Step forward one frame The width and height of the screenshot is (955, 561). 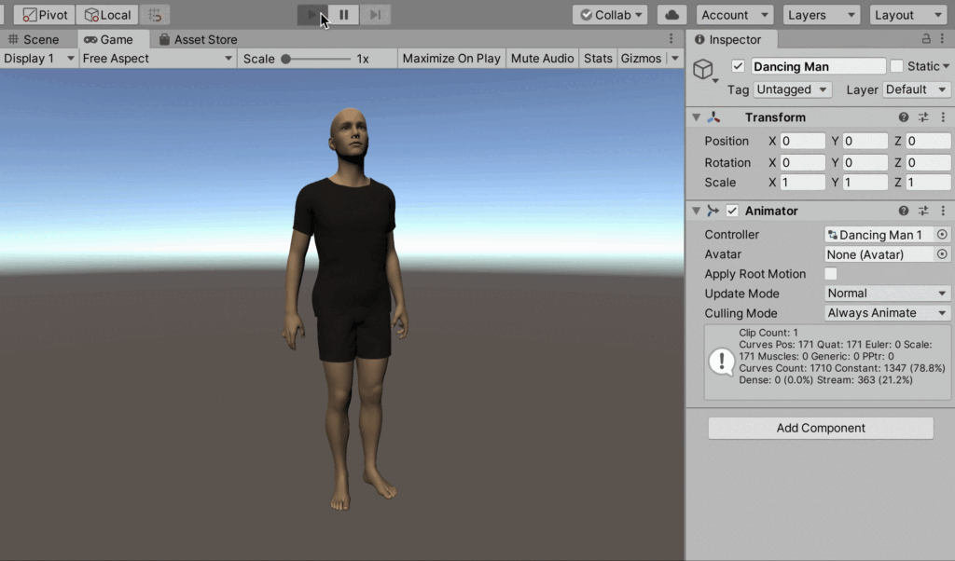click(x=375, y=15)
